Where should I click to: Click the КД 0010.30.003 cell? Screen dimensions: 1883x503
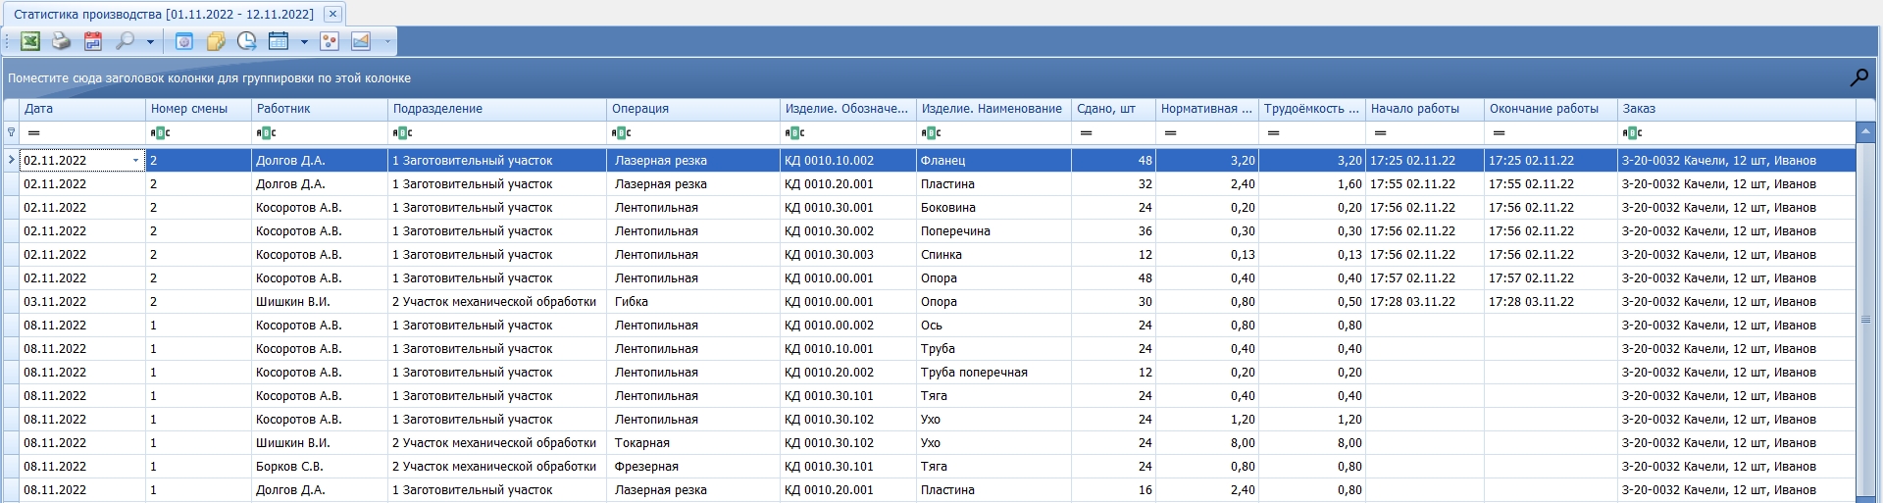coord(848,254)
